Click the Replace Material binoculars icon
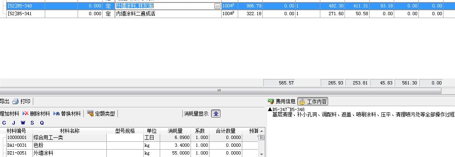 pyautogui.click(x=56, y=114)
